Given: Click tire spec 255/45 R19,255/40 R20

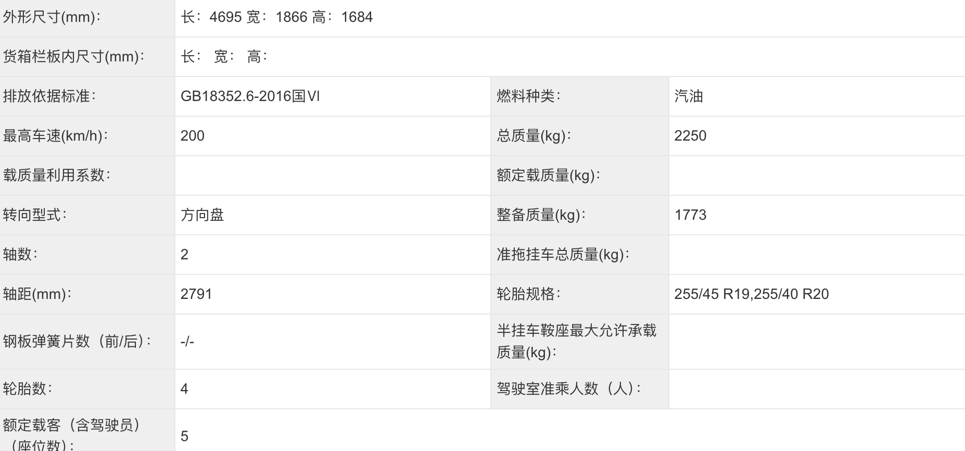Looking at the screenshot, I should [752, 294].
